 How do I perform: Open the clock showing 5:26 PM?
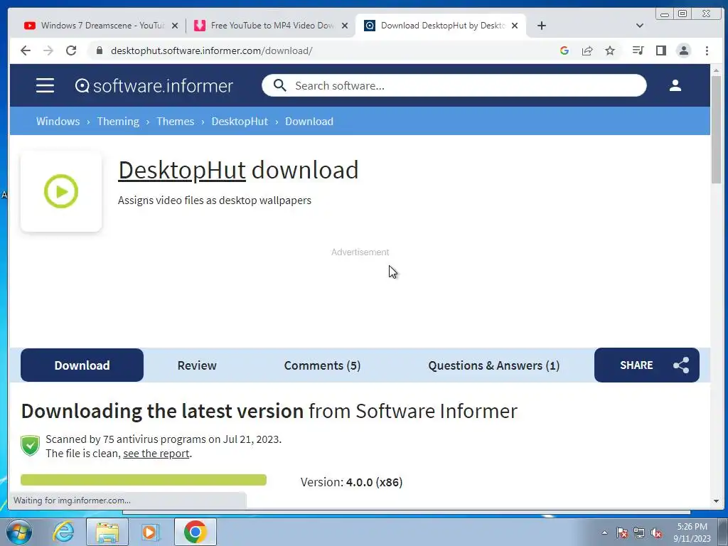(692, 532)
